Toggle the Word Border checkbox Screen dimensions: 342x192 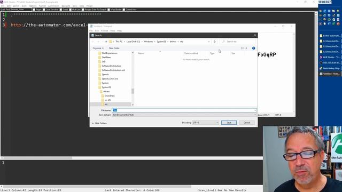click(x=108, y=10)
